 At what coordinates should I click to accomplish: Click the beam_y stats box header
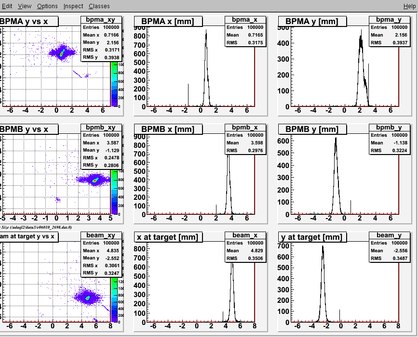point(389,235)
